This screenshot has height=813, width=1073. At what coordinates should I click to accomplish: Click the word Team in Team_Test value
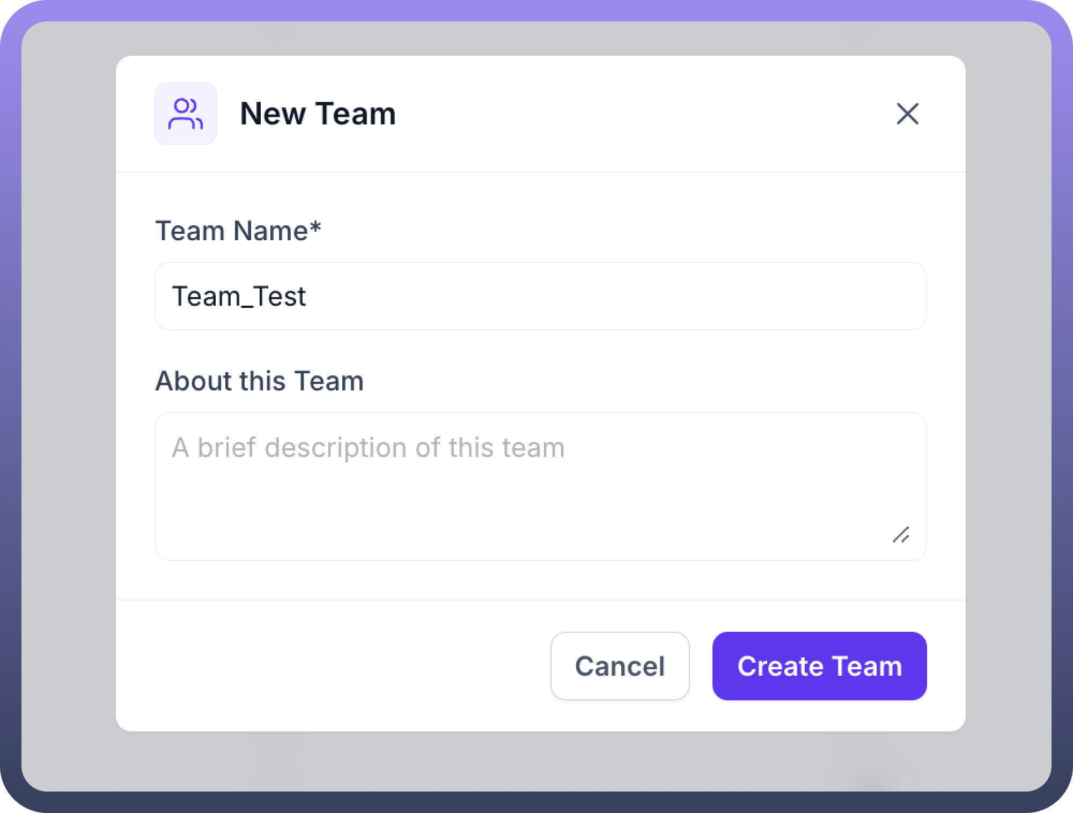(x=206, y=297)
